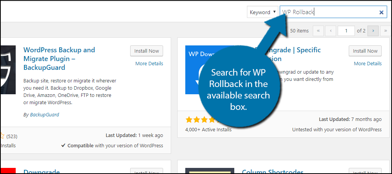Click 'Last Updated: 7 months ago' text
Viewport: 392px width, 174px height.
pyautogui.click(x=350, y=119)
